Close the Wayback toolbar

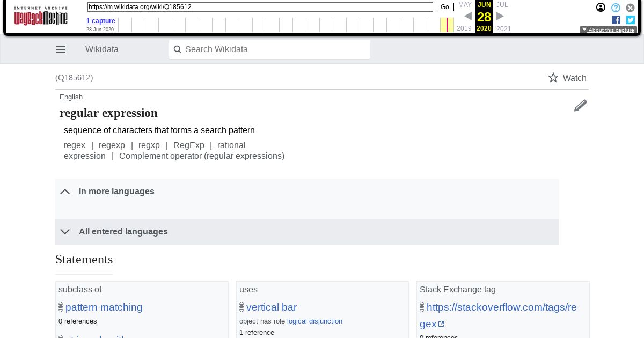point(631,8)
